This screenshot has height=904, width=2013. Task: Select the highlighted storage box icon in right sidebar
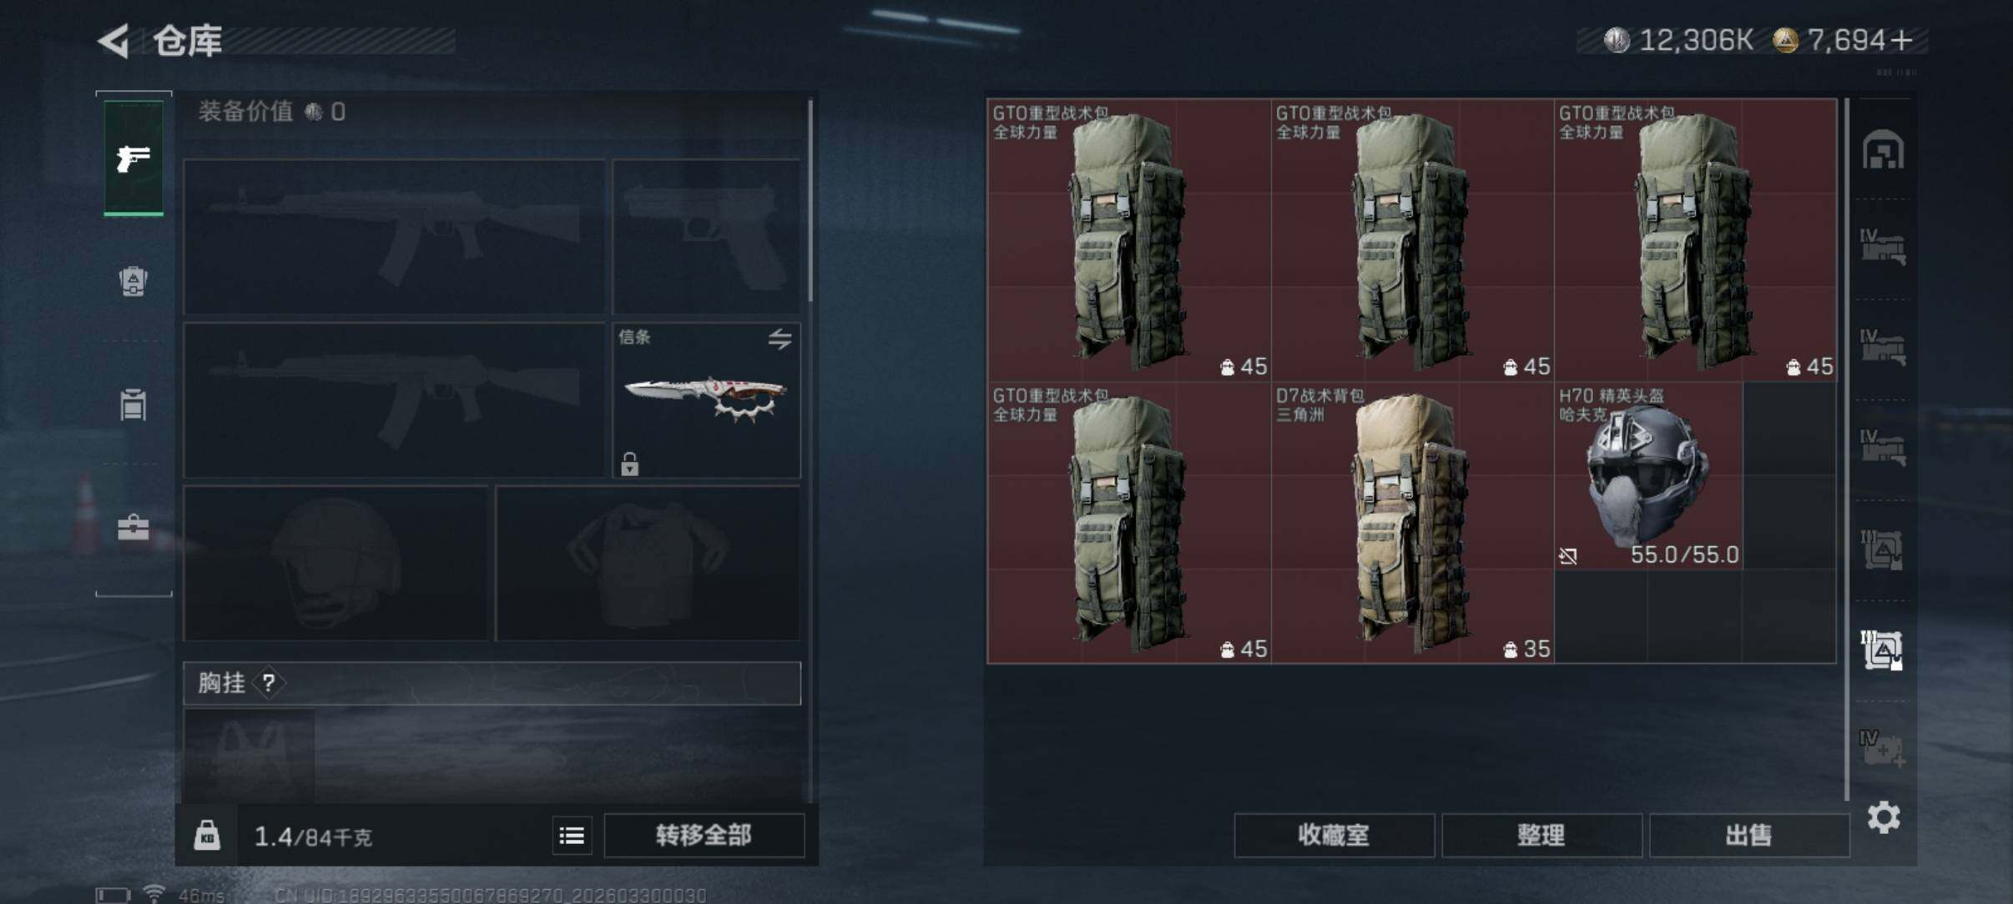1882,650
